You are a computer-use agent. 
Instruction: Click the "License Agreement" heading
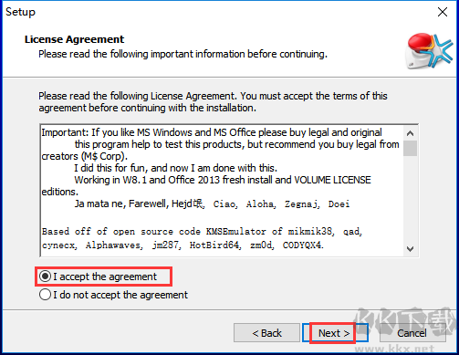74,39
